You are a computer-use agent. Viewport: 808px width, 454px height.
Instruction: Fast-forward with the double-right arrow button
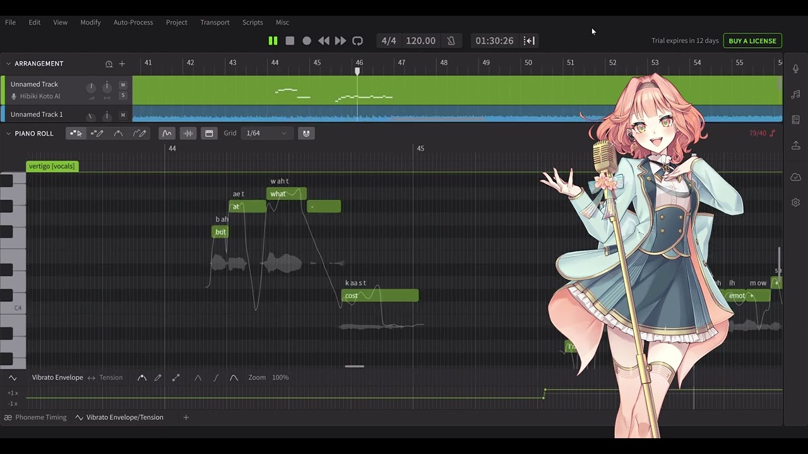(x=340, y=40)
